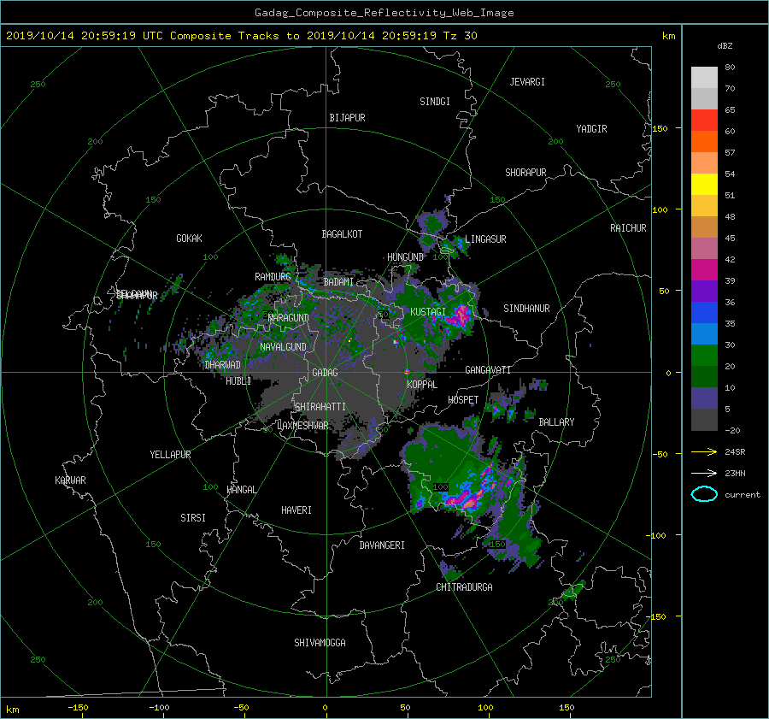Click the SIRSI city label
This screenshot has height=719, width=769.
click(193, 518)
